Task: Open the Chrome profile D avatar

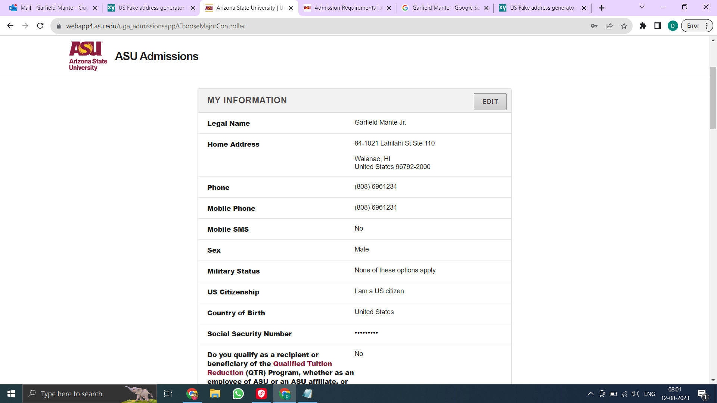Action: (673, 26)
